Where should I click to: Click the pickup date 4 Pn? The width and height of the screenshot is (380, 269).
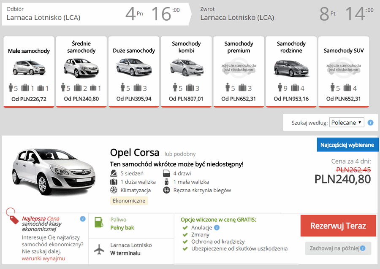(134, 14)
